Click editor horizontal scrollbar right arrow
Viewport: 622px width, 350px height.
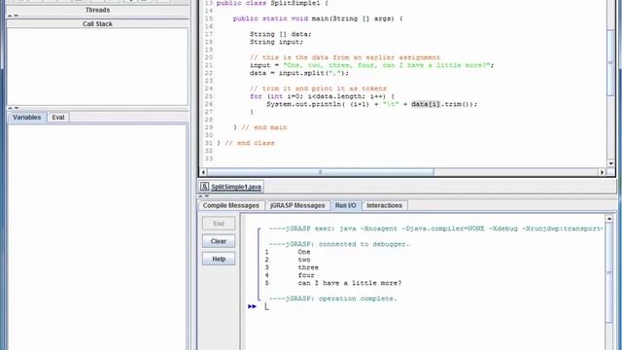602,172
